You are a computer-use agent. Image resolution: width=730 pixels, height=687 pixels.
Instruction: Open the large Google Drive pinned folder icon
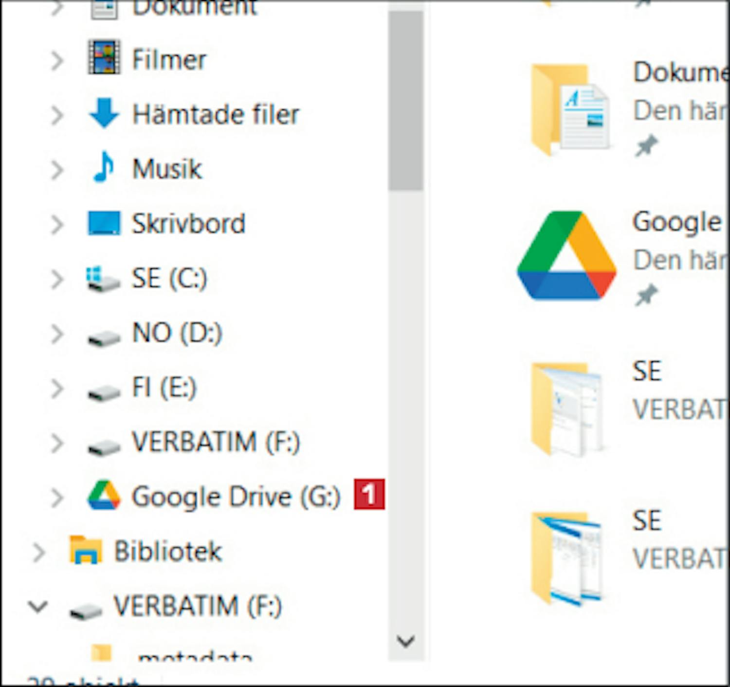pos(566,256)
